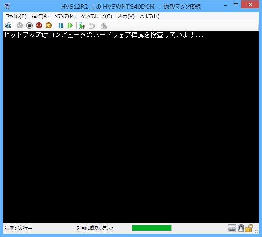Click the grayed Start (power on) toolbar icon
This screenshot has width=262, height=237.
pyautogui.click(x=20, y=26)
